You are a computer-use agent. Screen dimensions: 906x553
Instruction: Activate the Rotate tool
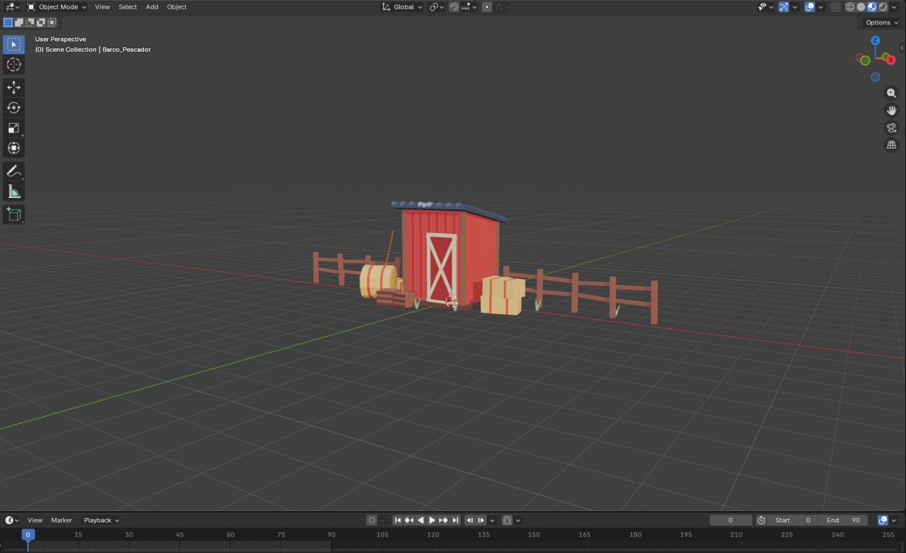click(x=14, y=107)
